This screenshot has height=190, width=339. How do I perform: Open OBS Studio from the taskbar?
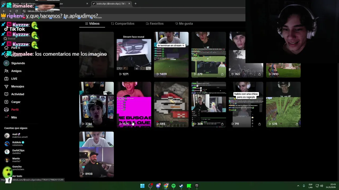tap(150, 186)
